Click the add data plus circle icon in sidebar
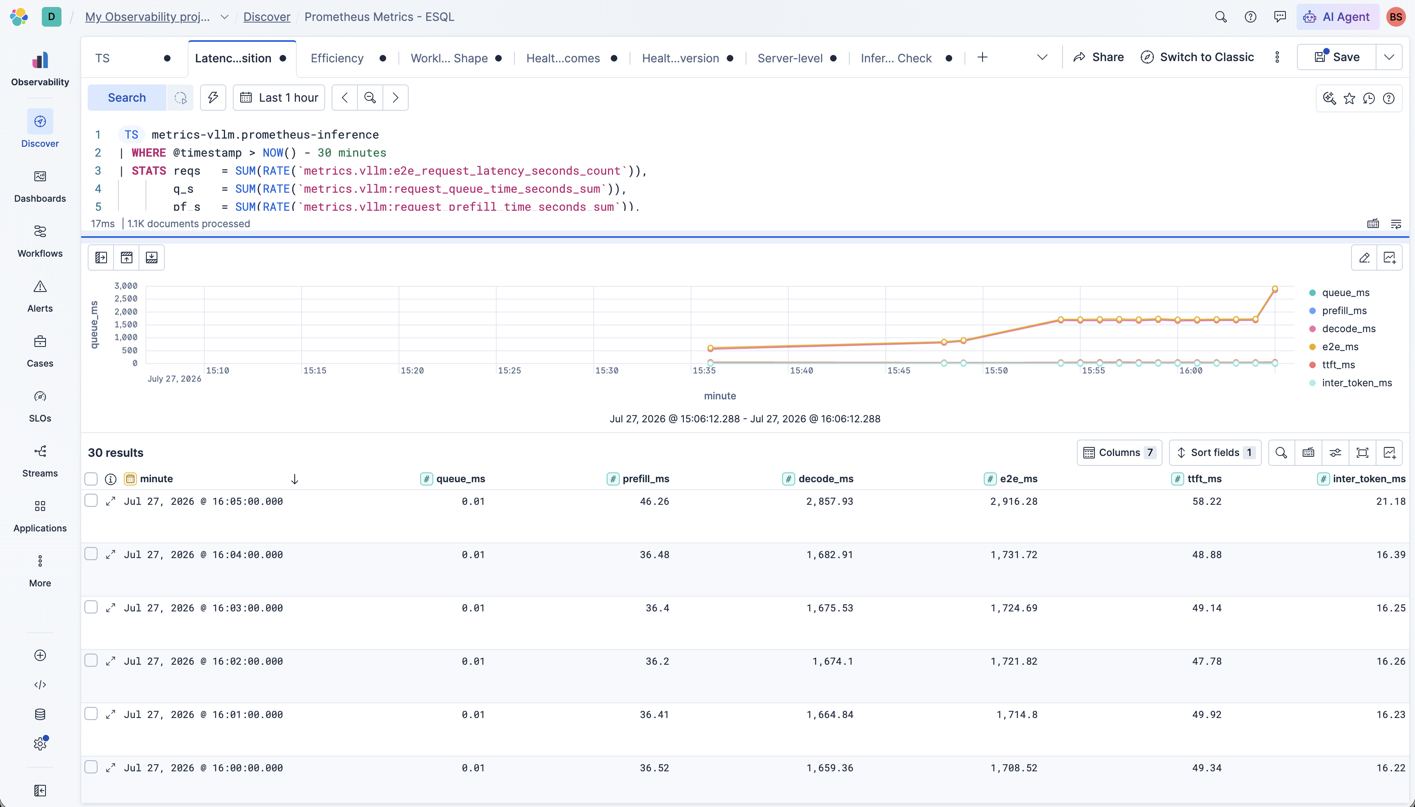This screenshot has width=1415, height=807. click(40, 655)
